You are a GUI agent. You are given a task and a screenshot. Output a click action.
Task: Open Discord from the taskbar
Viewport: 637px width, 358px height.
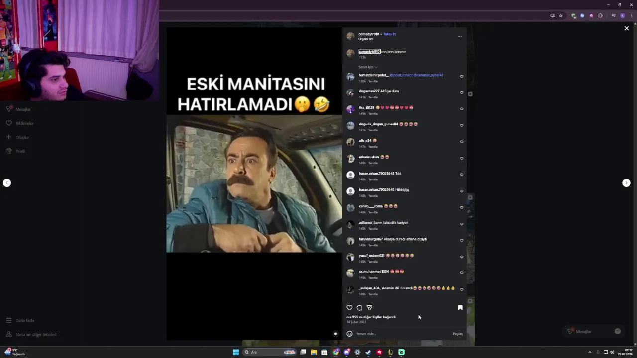(346, 352)
